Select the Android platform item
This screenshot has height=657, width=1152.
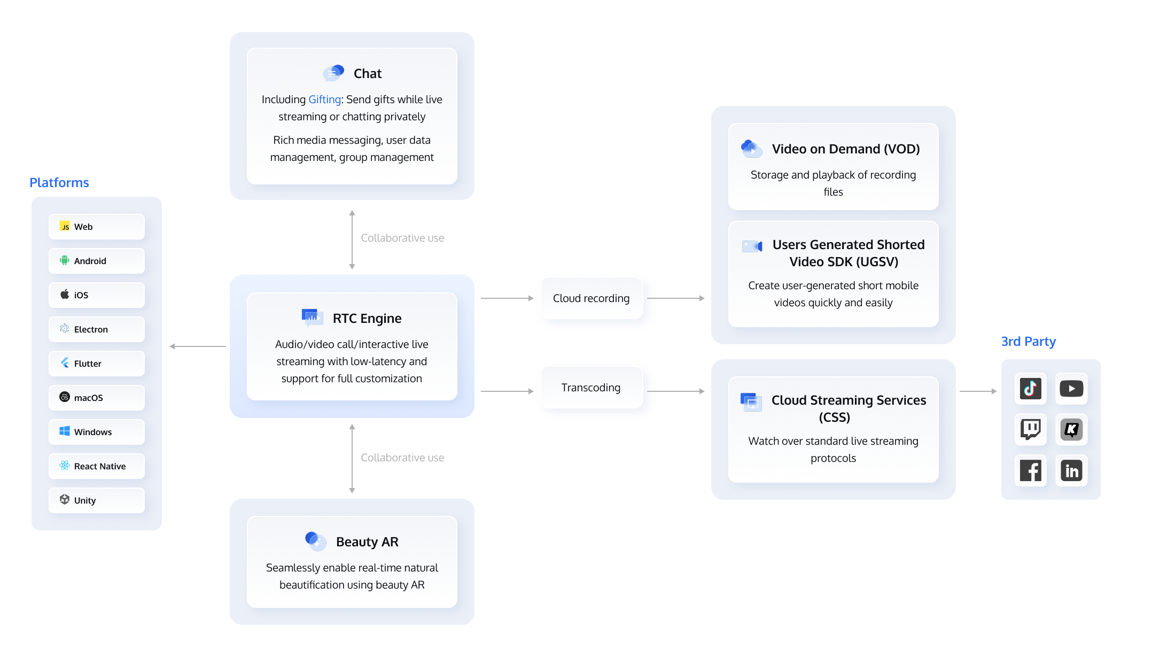pyautogui.click(x=97, y=261)
